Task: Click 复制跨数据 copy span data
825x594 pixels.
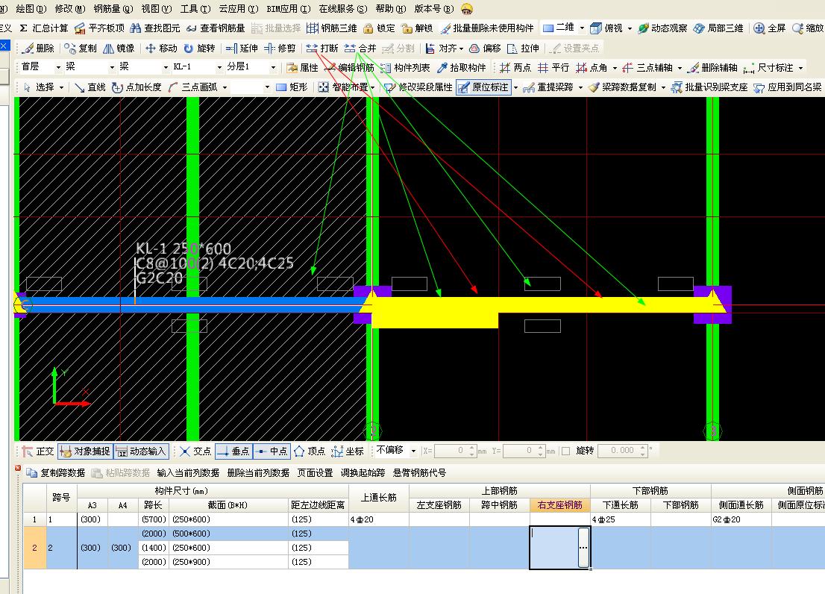Action: coord(56,473)
